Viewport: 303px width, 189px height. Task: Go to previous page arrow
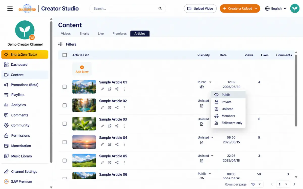pyautogui.click(x=272, y=184)
